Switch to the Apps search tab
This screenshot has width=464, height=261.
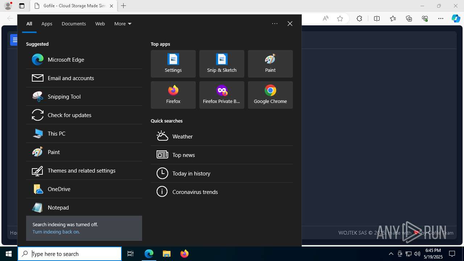pos(47,24)
